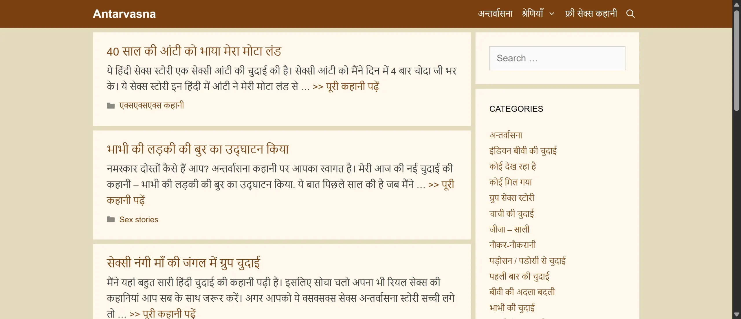Select पहली बार category in sidebar
The height and width of the screenshot is (319, 741).
519,276
